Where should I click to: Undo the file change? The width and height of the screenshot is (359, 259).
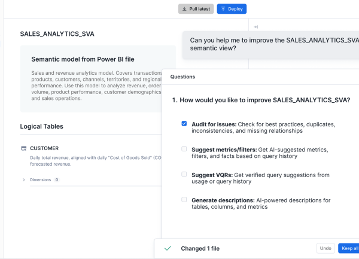tap(325, 248)
